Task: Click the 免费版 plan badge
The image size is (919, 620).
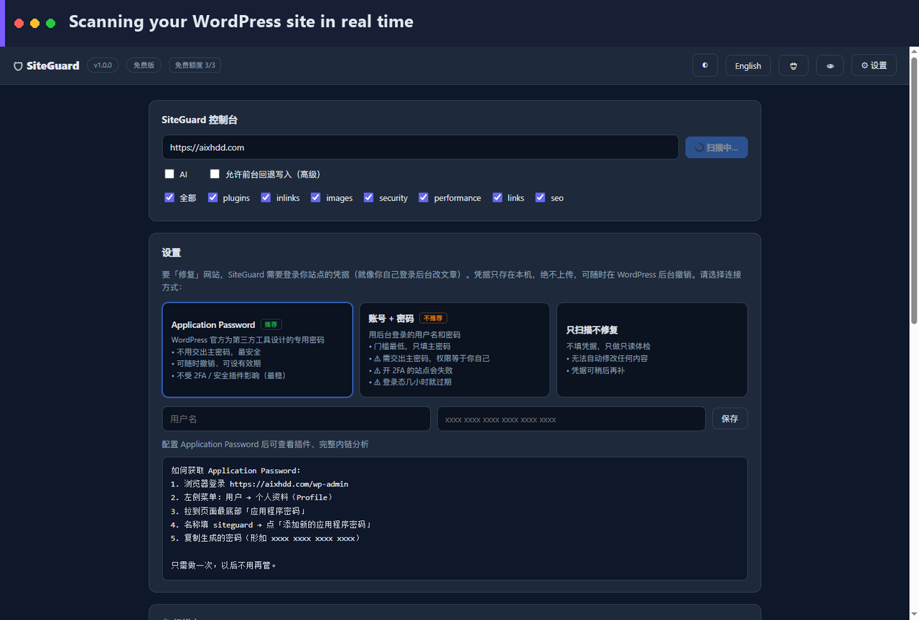Action: click(x=144, y=65)
